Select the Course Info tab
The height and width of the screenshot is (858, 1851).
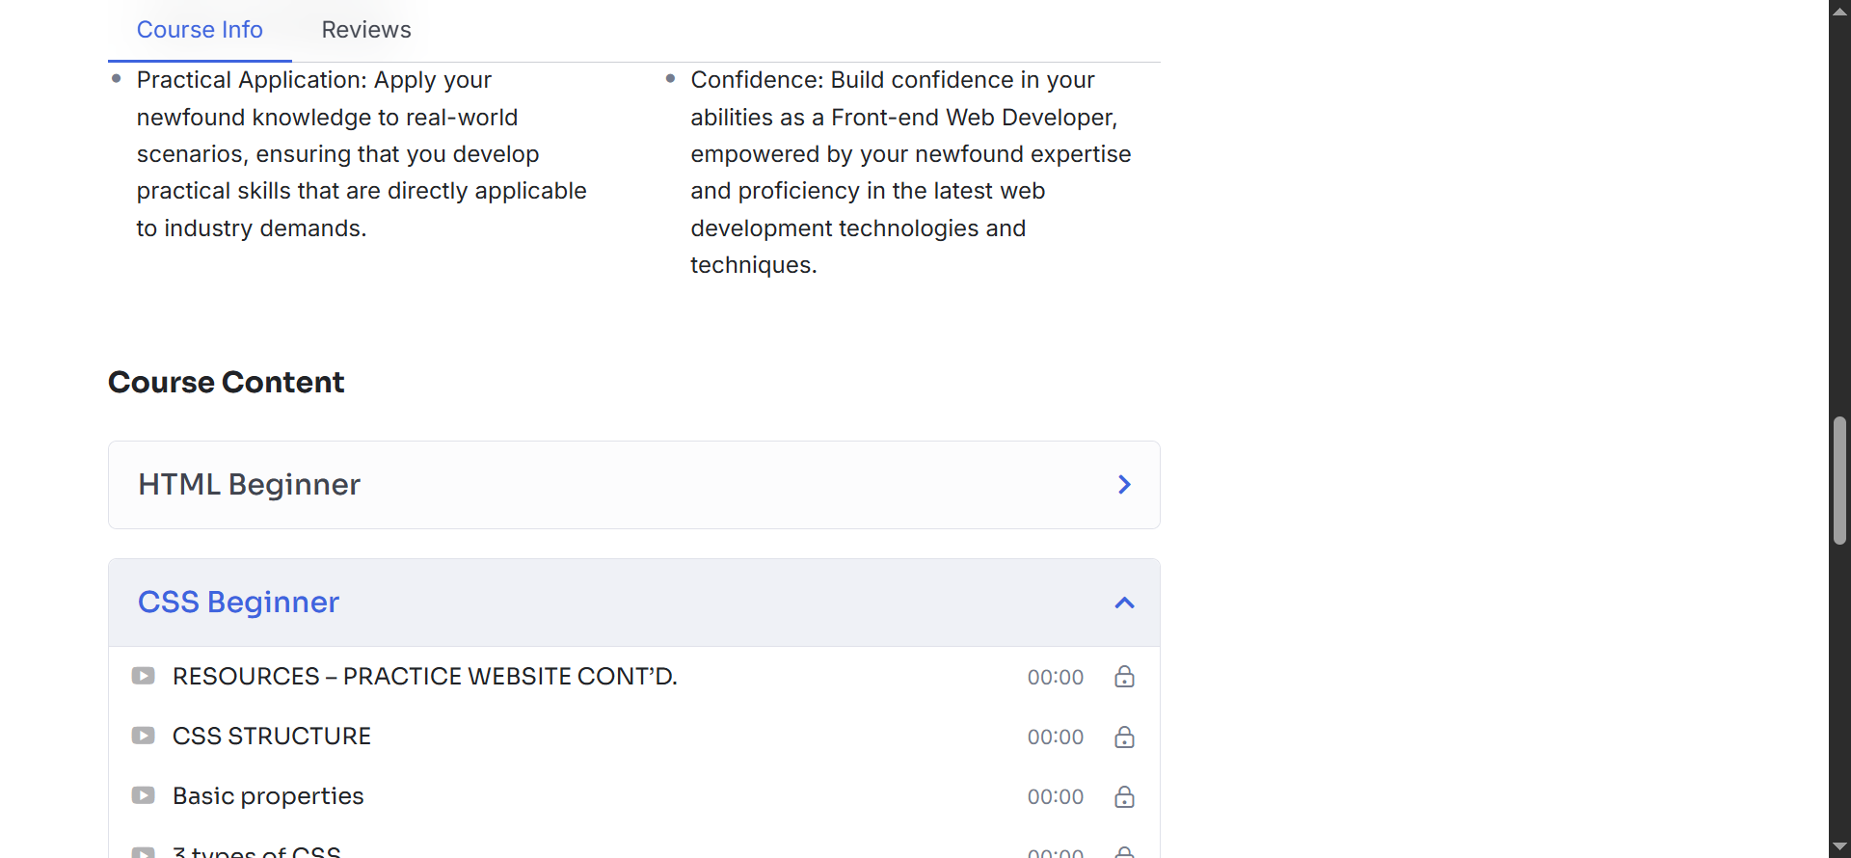point(200,30)
